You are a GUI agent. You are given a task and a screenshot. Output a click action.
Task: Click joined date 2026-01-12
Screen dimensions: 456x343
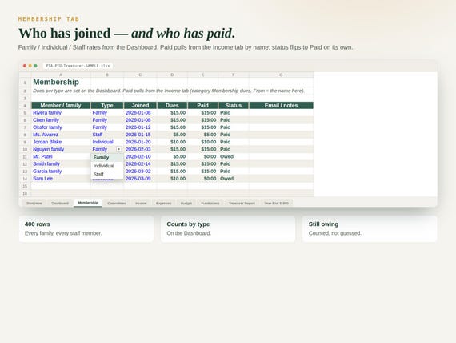pos(140,127)
